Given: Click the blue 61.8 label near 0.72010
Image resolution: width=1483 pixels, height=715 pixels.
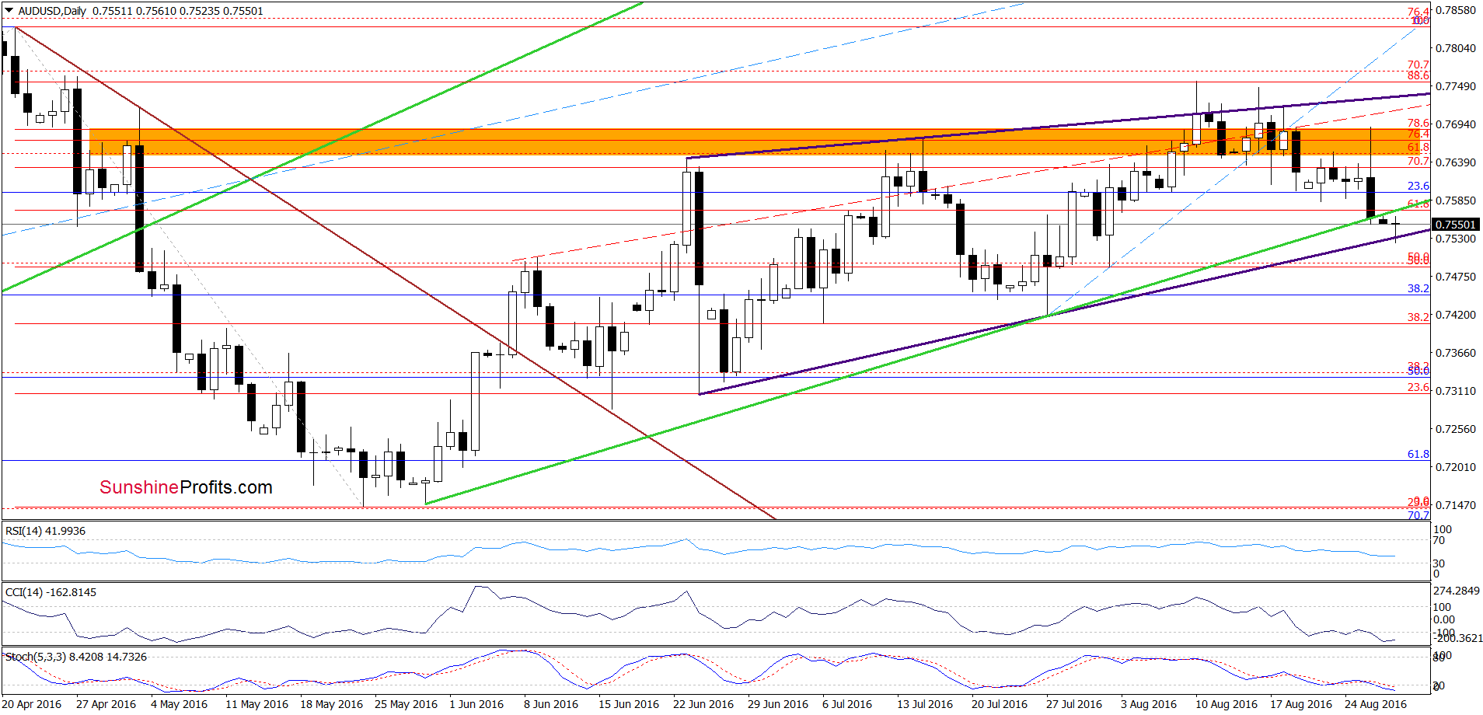Looking at the screenshot, I should click(x=1418, y=454).
